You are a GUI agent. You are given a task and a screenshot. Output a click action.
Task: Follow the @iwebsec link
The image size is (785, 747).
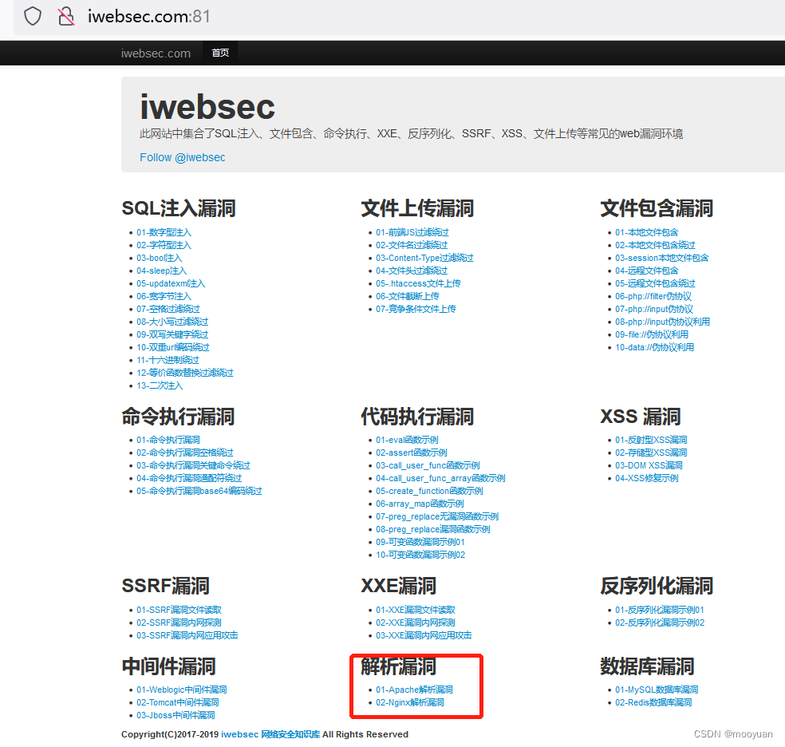(x=182, y=157)
